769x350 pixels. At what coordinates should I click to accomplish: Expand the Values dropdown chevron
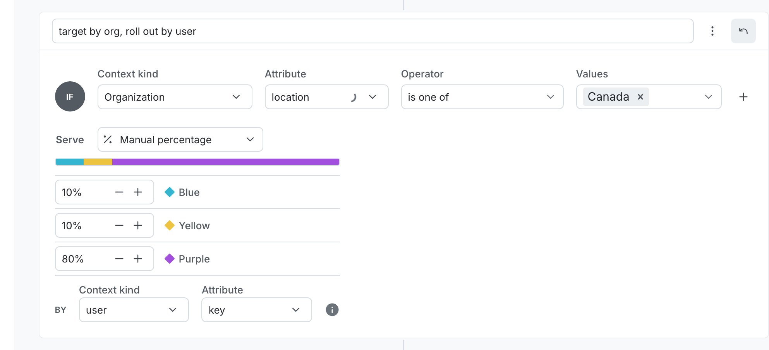tap(708, 97)
